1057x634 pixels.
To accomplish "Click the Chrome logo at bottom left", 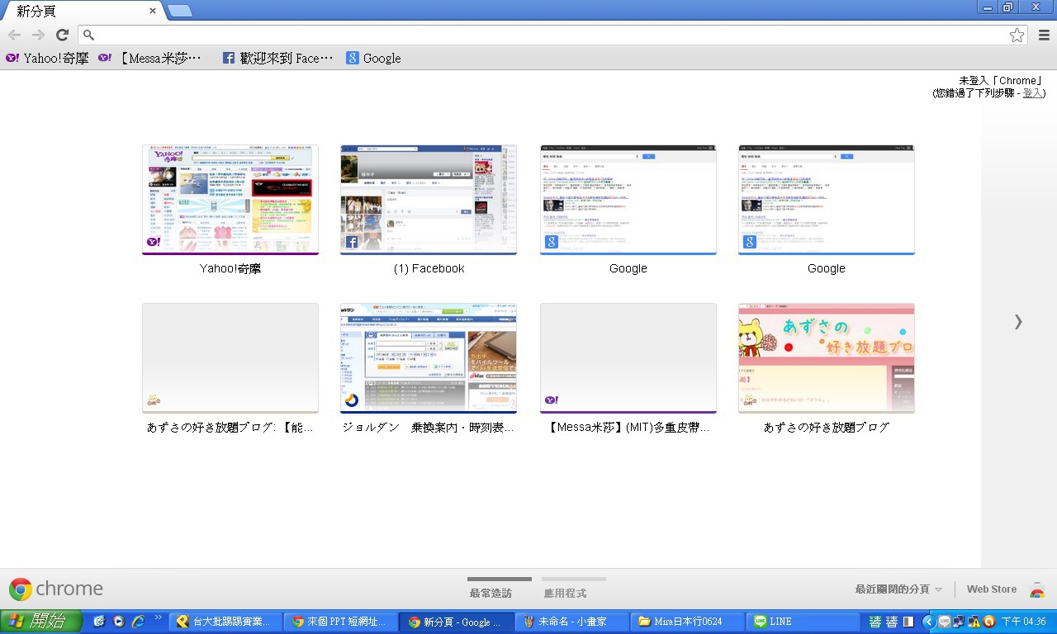I will click(x=21, y=589).
